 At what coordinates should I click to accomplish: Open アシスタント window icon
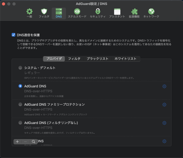(x=117, y=12)
